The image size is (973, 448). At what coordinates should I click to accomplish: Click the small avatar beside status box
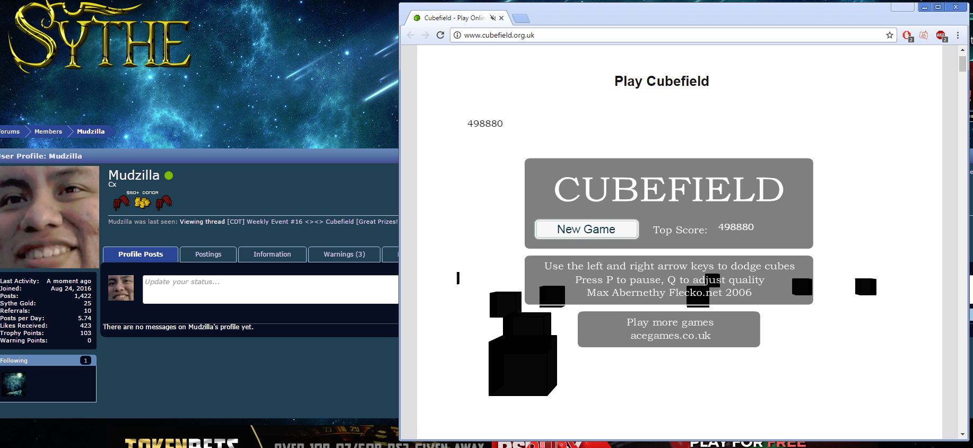click(121, 288)
